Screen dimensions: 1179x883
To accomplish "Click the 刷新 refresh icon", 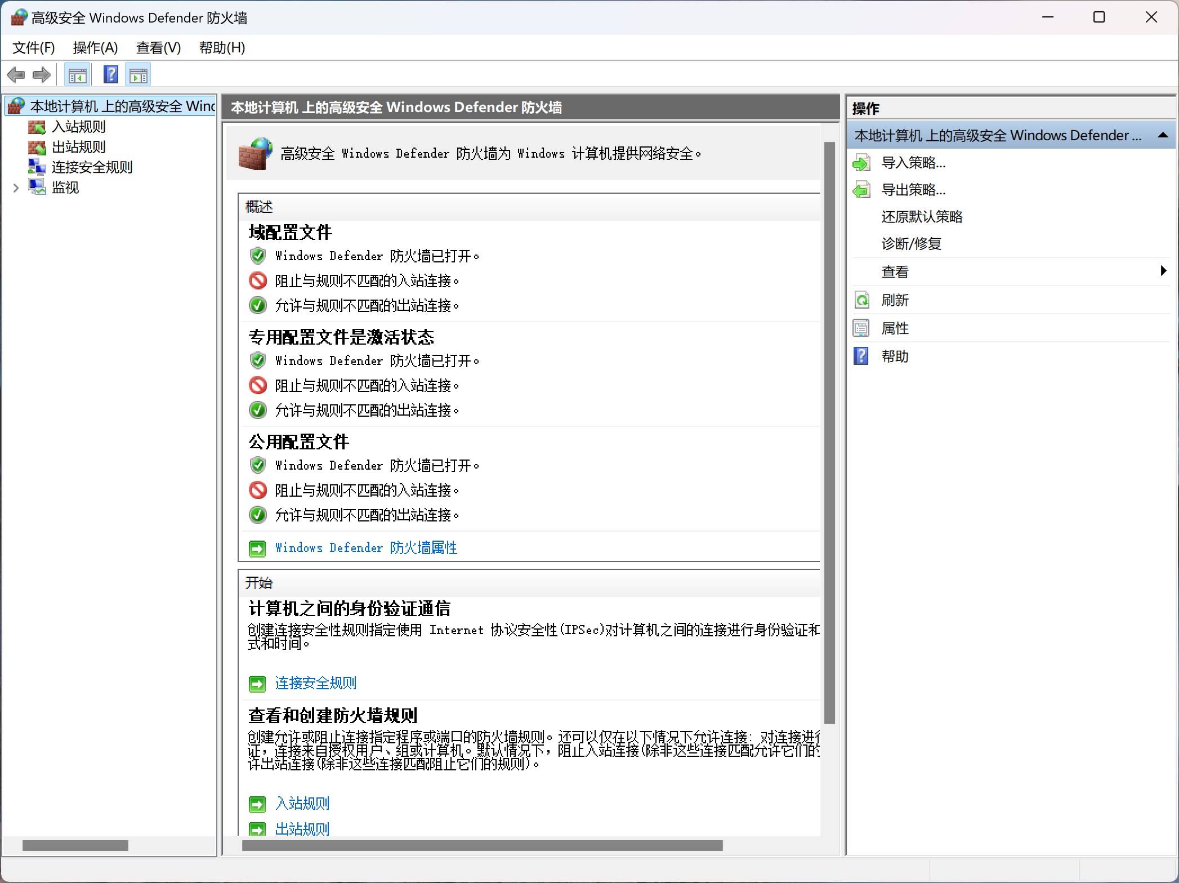I will (x=861, y=300).
